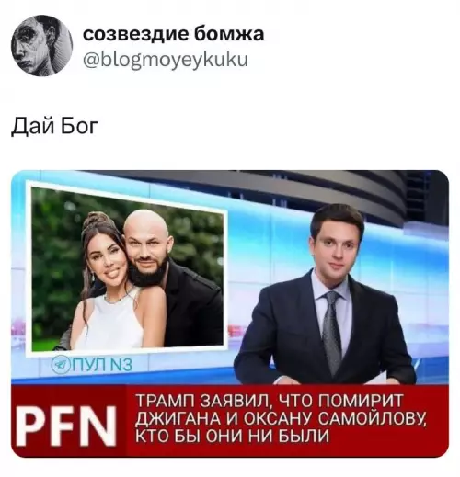Screen dimensions: 460x477
Task: Open the inset couple photo
Action: (x=127, y=268)
